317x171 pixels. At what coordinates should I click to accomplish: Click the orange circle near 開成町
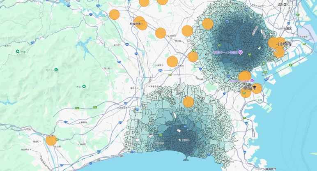(x=51, y=140)
